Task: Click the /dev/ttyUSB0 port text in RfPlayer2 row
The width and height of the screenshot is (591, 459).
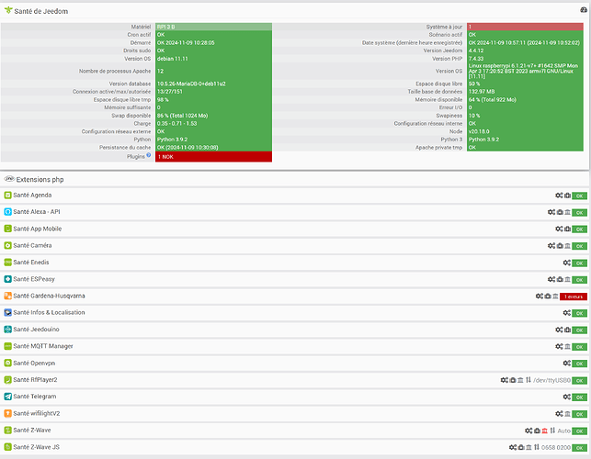Action: click(x=551, y=380)
